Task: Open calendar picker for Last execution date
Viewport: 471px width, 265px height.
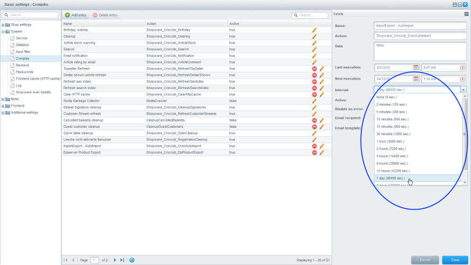Action: pos(416,68)
